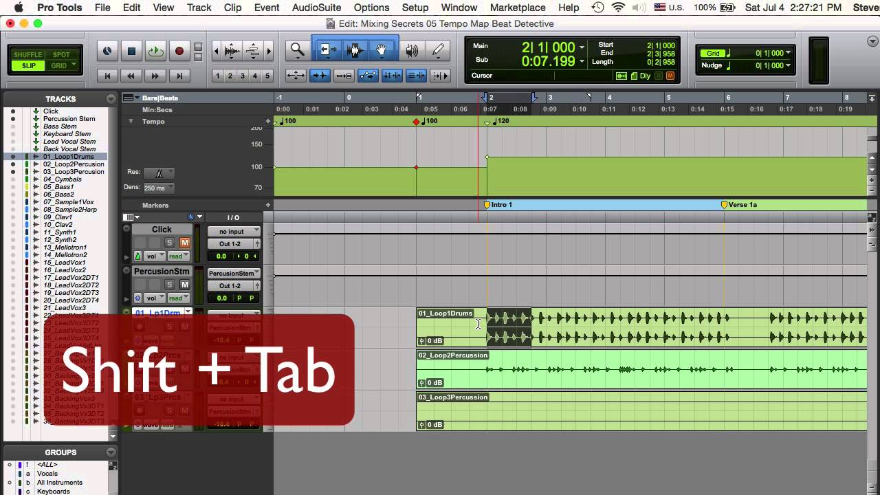Select the Scrubber speaker tool

click(412, 50)
